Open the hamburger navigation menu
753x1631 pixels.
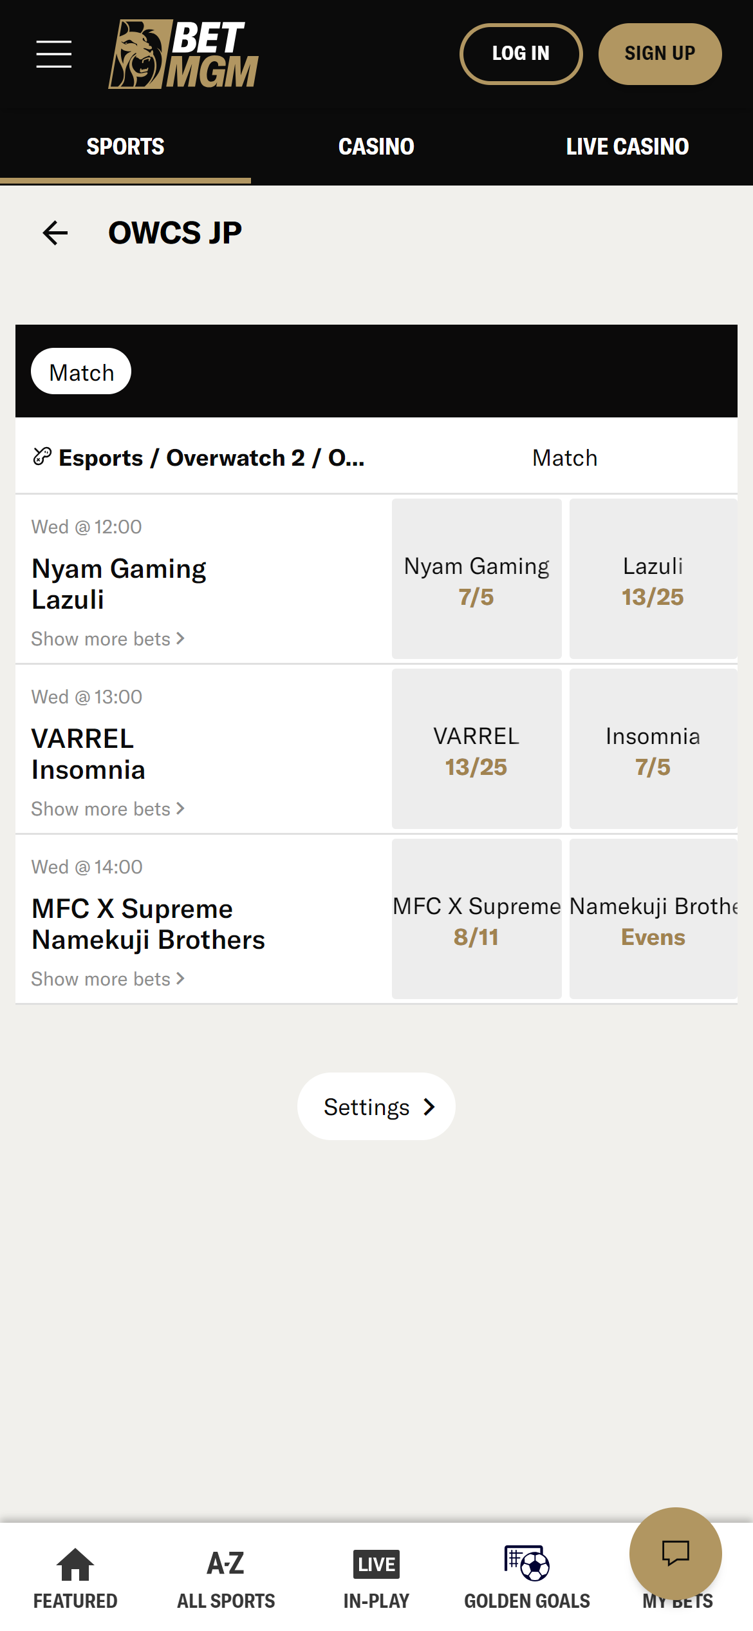click(x=53, y=53)
